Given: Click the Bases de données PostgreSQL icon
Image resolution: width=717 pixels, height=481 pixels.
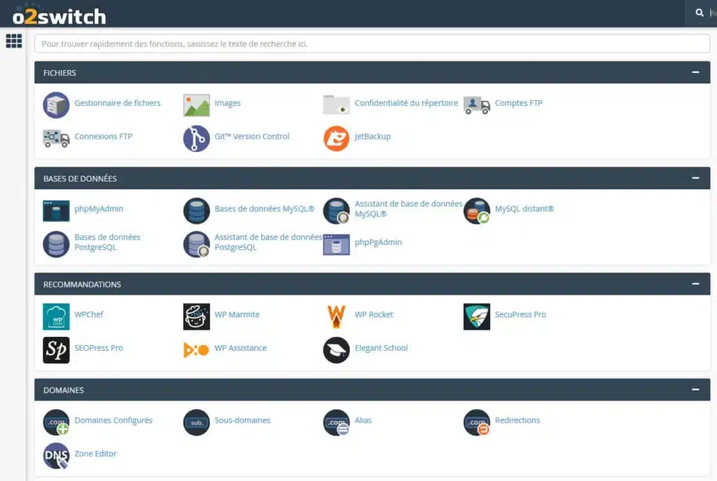Looking at the screenshot, I should pyautogui.click(x=56, y=244).
